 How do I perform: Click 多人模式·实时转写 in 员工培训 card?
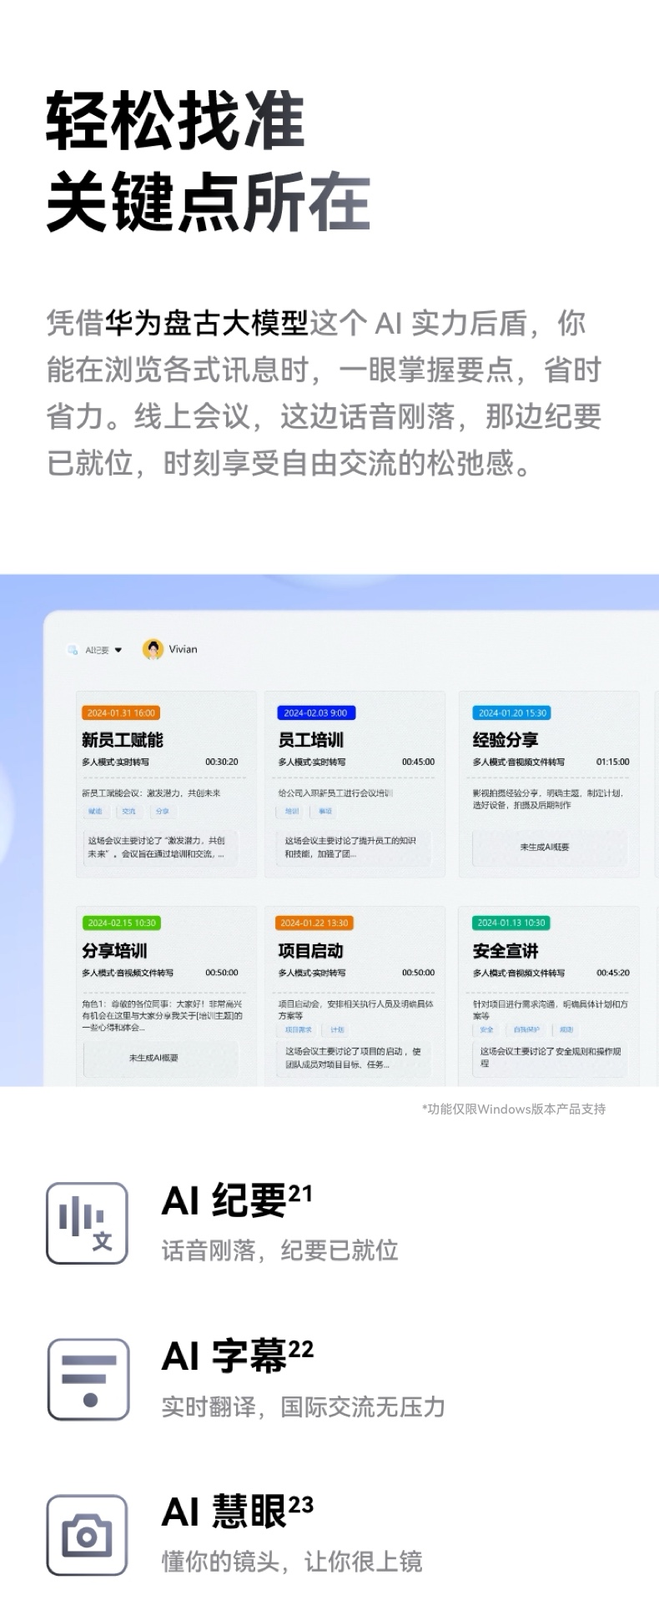pos(312,762)
